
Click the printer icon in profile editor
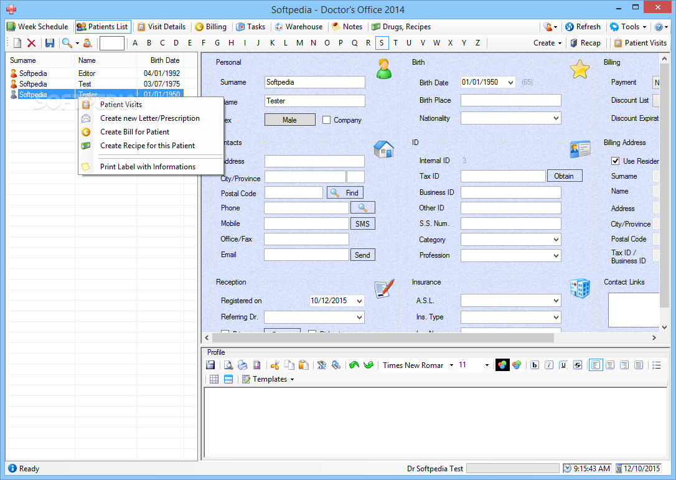(x=243, y=365)
